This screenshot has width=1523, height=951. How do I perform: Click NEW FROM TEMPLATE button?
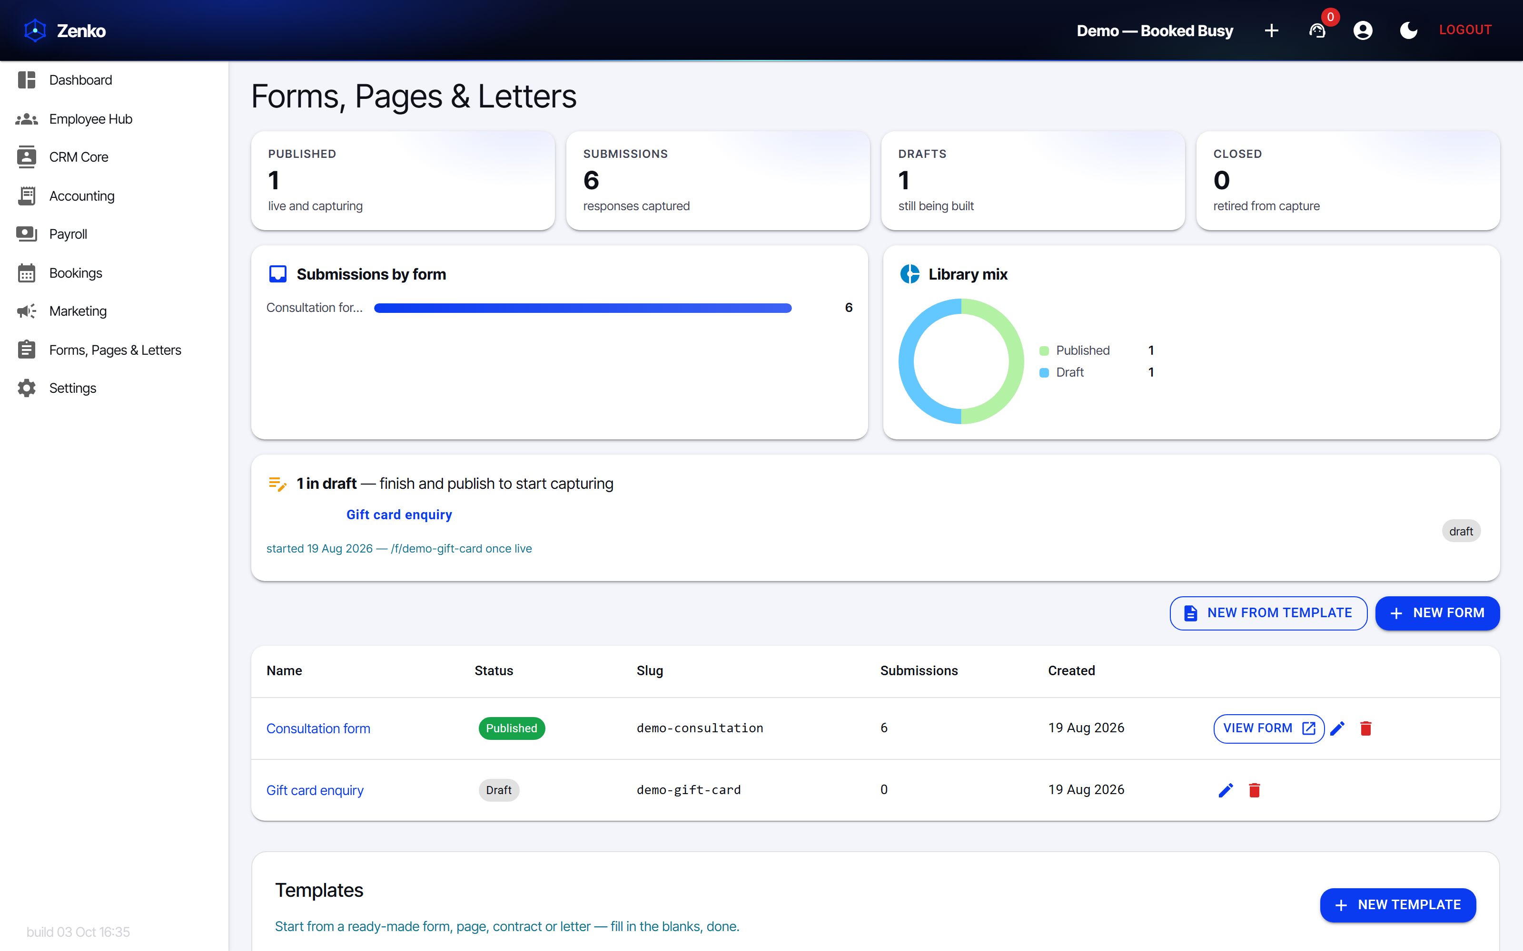pos(1268,612)
